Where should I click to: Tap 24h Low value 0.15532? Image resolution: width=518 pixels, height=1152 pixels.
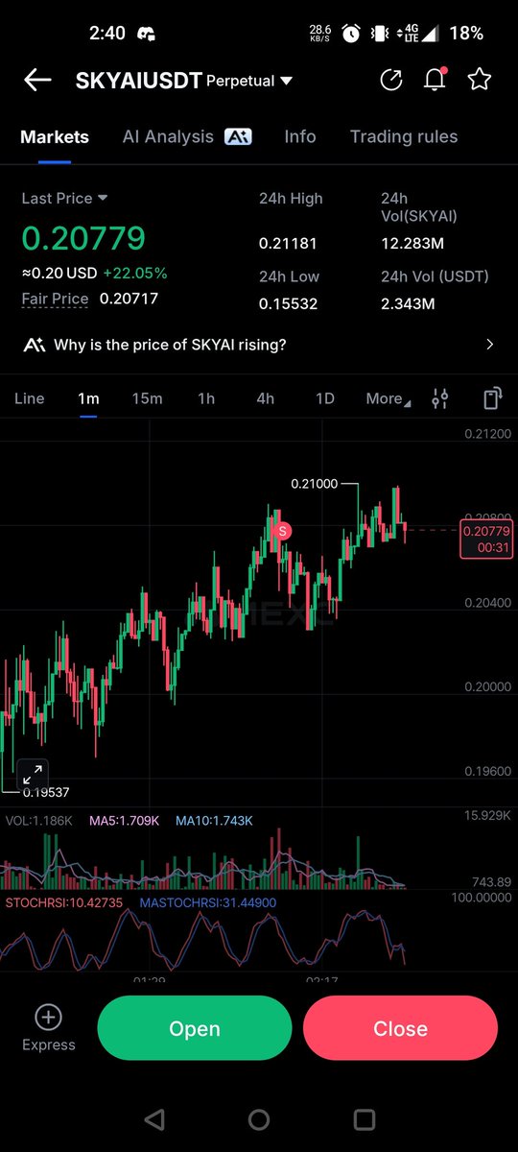pos(288,304)
